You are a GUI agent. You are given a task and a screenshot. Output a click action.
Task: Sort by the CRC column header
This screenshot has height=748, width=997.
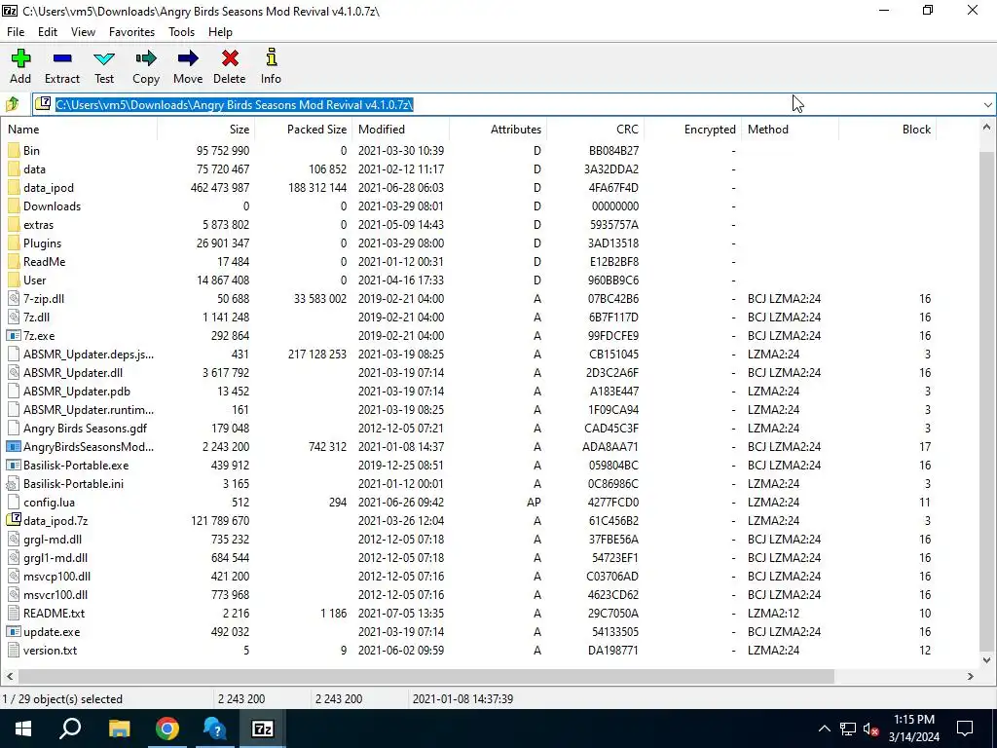[x=595, y=130]
